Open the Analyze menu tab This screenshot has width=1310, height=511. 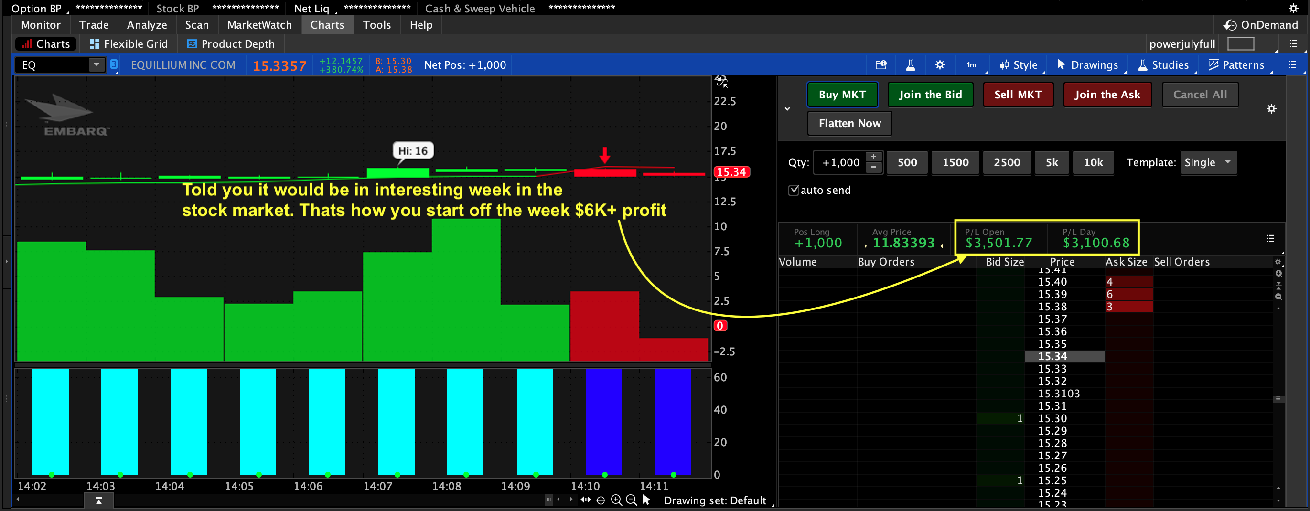tap(147, 25)
